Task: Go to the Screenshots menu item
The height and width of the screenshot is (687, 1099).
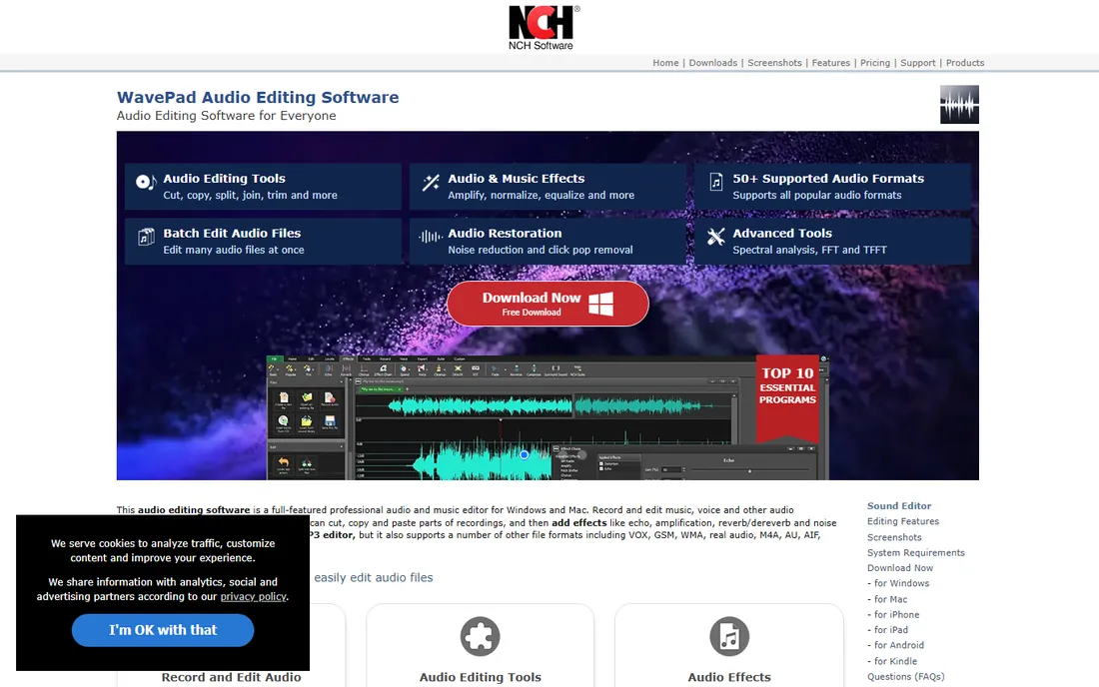Action: [774, 63]
